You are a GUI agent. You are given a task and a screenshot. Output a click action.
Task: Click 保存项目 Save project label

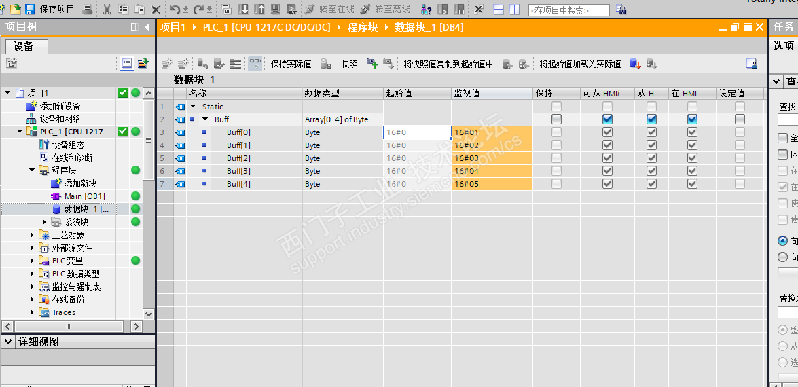57,9
